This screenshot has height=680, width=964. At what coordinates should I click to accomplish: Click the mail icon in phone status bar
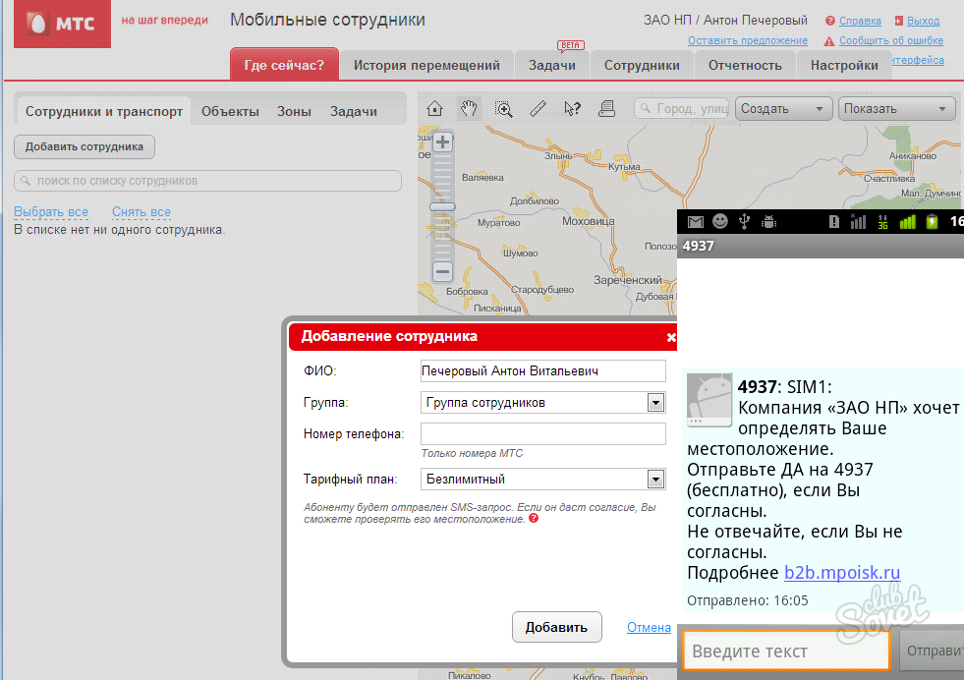coord(696,221)
